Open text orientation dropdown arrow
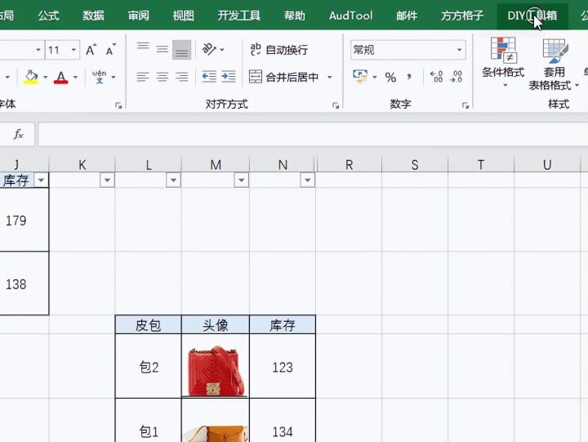Viewport: 588px width, 442px height. tap(222, 50)
